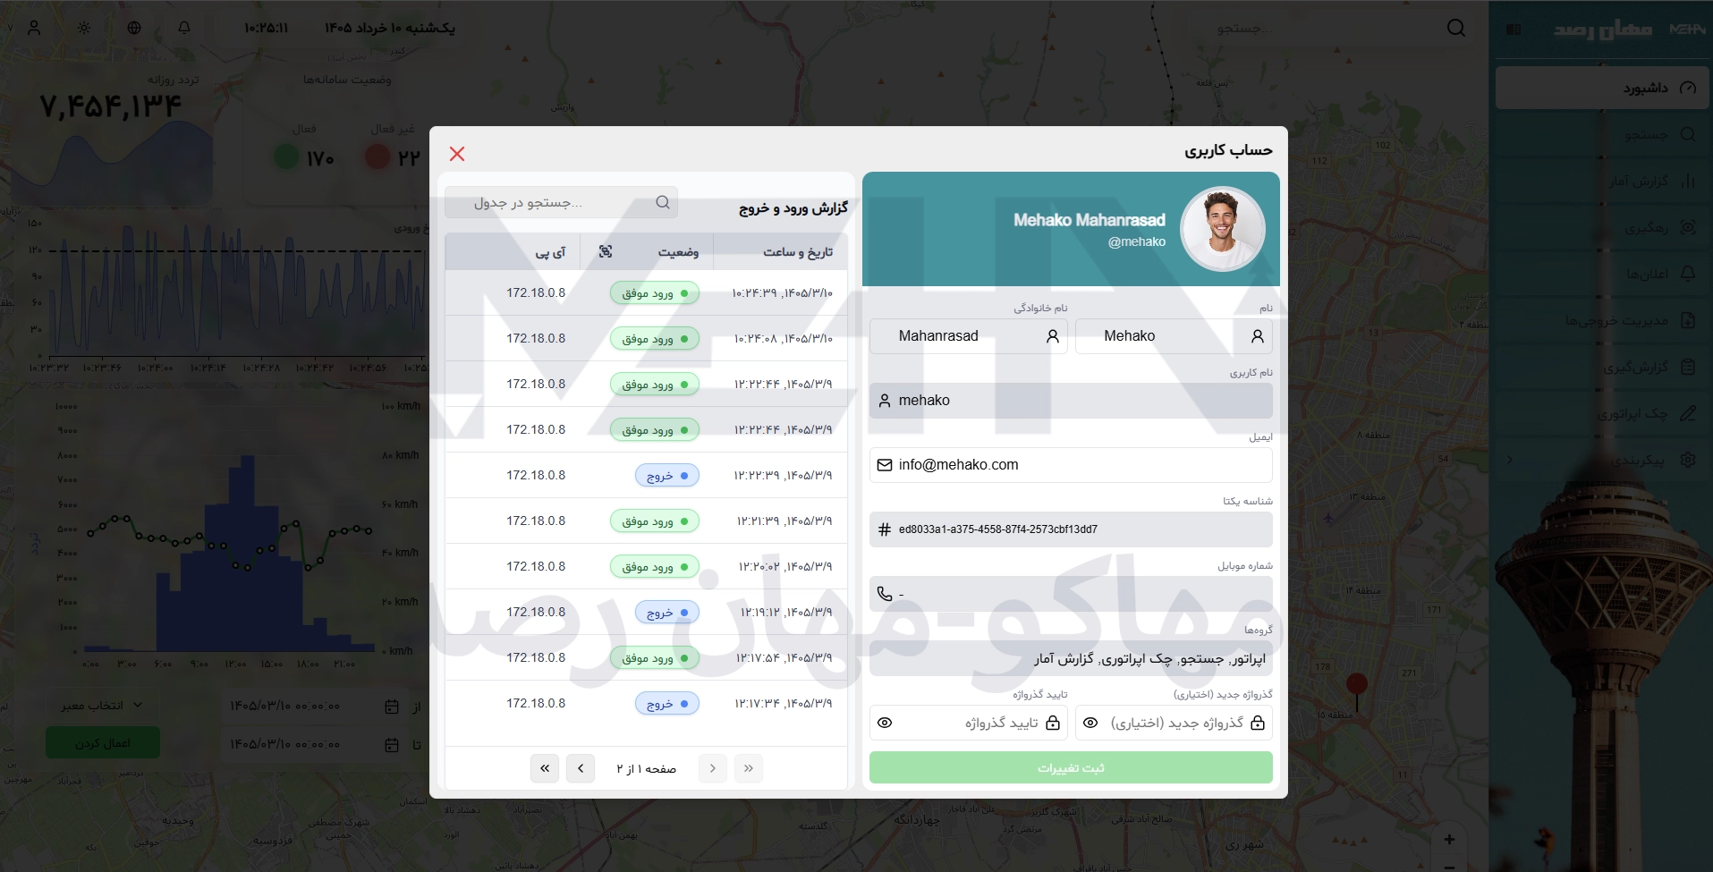The image size is (1713, 872).
Task: Zoom in on the map with the plus button
Action: pyautogui.click(x=1449, y=839)
